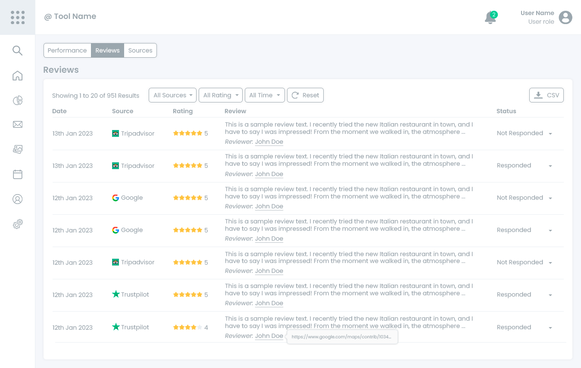581x368 pixels.
Task: Expand status dropdown of 12th Jan Tripadvisor review
Action: (x=550, y=263)
